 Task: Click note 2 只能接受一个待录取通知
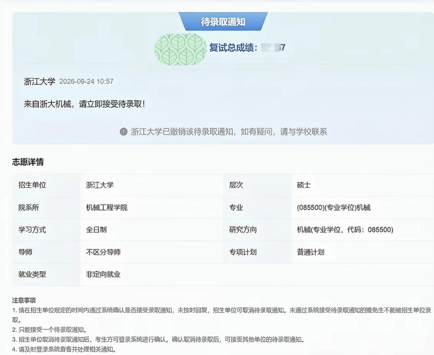[x=50, y=330]
